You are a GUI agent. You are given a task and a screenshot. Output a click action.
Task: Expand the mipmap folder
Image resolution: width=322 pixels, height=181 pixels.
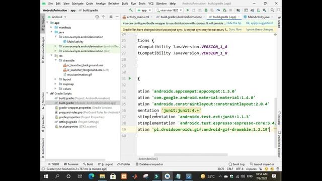[x=55, y=84]
